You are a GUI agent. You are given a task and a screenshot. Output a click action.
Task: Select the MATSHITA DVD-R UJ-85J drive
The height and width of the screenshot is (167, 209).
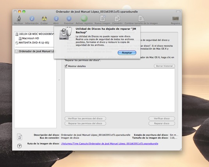pos(32,43)
